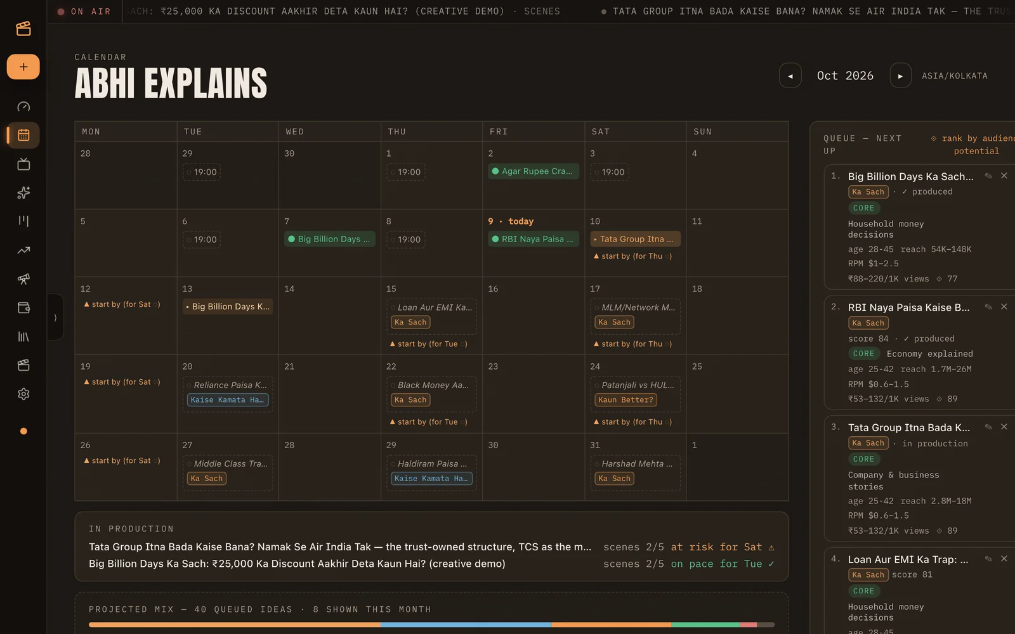Expand the collapsed side panel chevron
The image size is (1015, 634).
(55, 317)
